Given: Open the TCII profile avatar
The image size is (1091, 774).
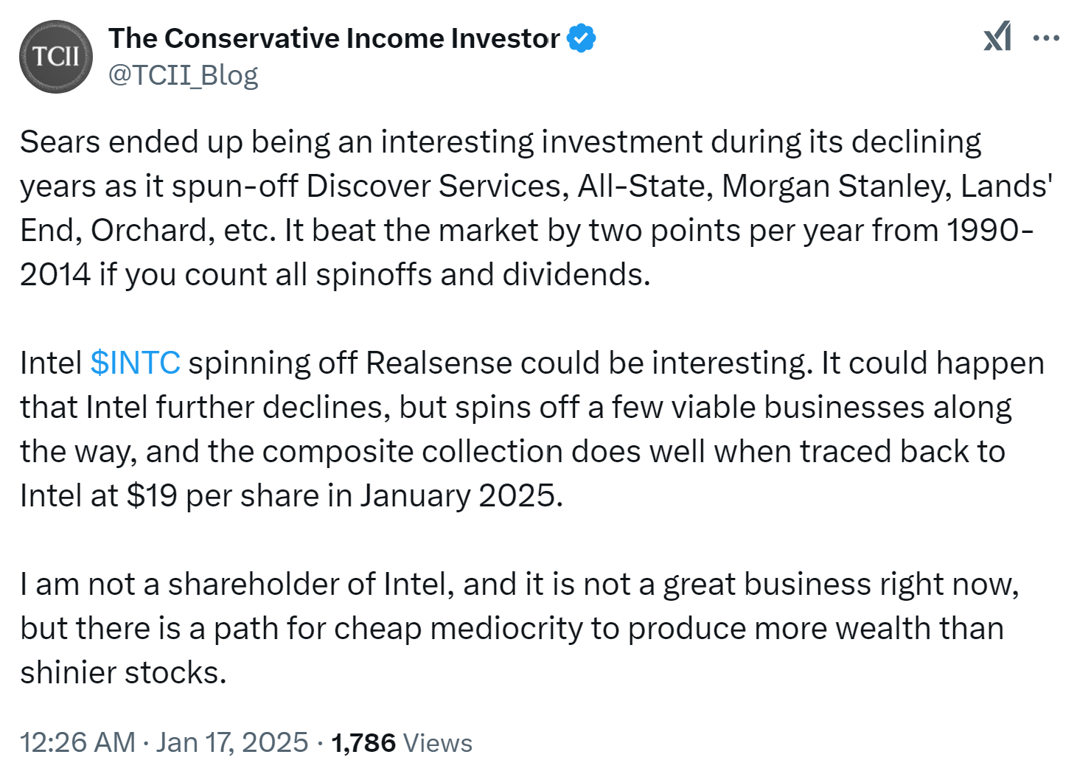Looking at the screenshot, I should tap(56, 57).
